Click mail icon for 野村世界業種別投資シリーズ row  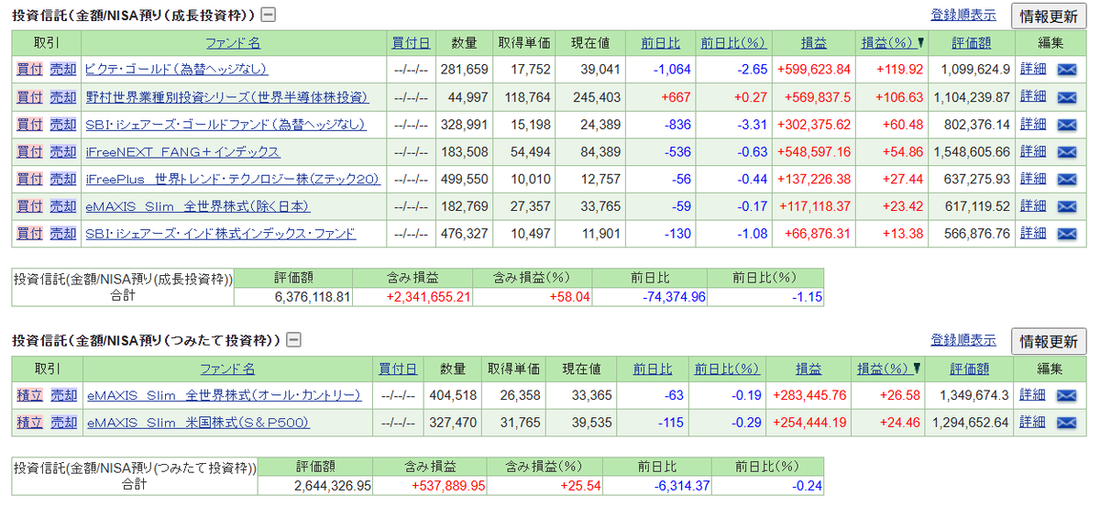[1066, 97]
